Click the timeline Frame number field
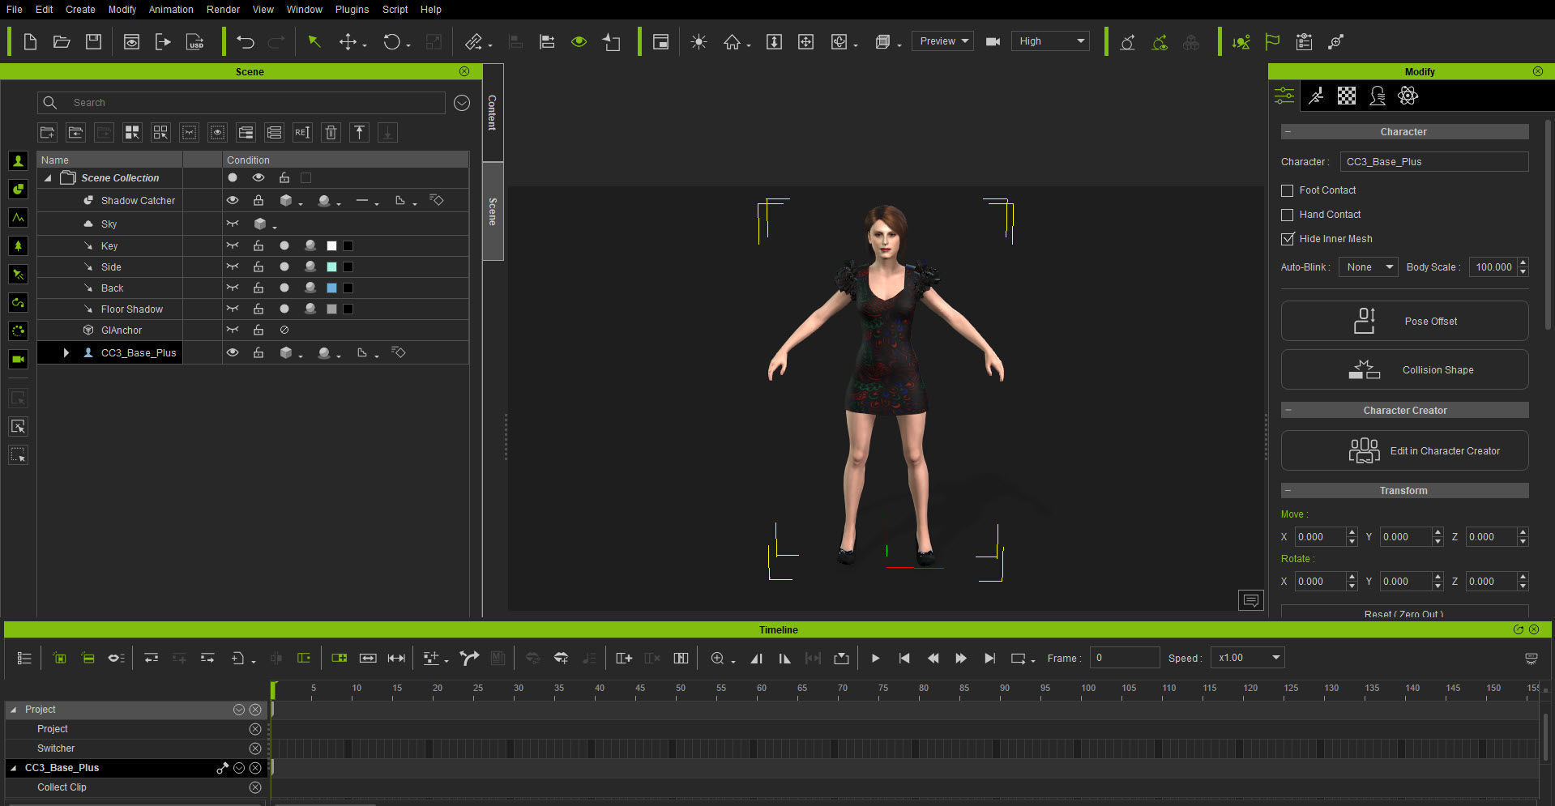The image size is (1555, 806). [1125, 658]
